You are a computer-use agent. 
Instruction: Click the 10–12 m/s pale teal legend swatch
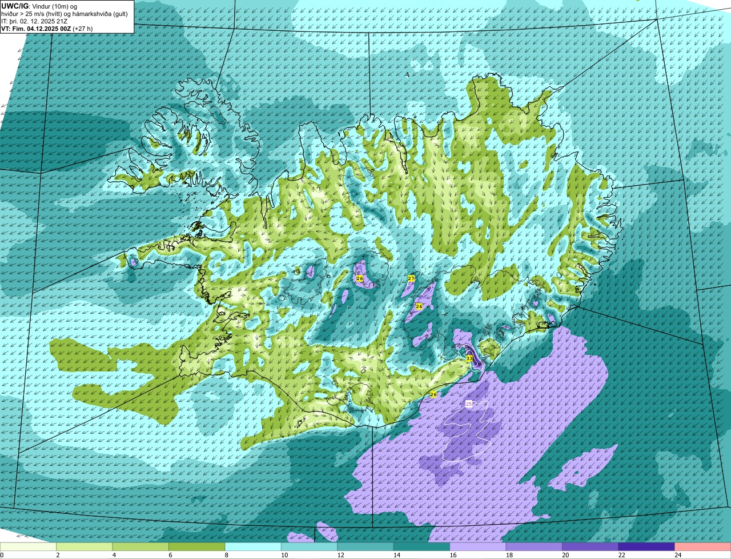click(x=310, y=546)
